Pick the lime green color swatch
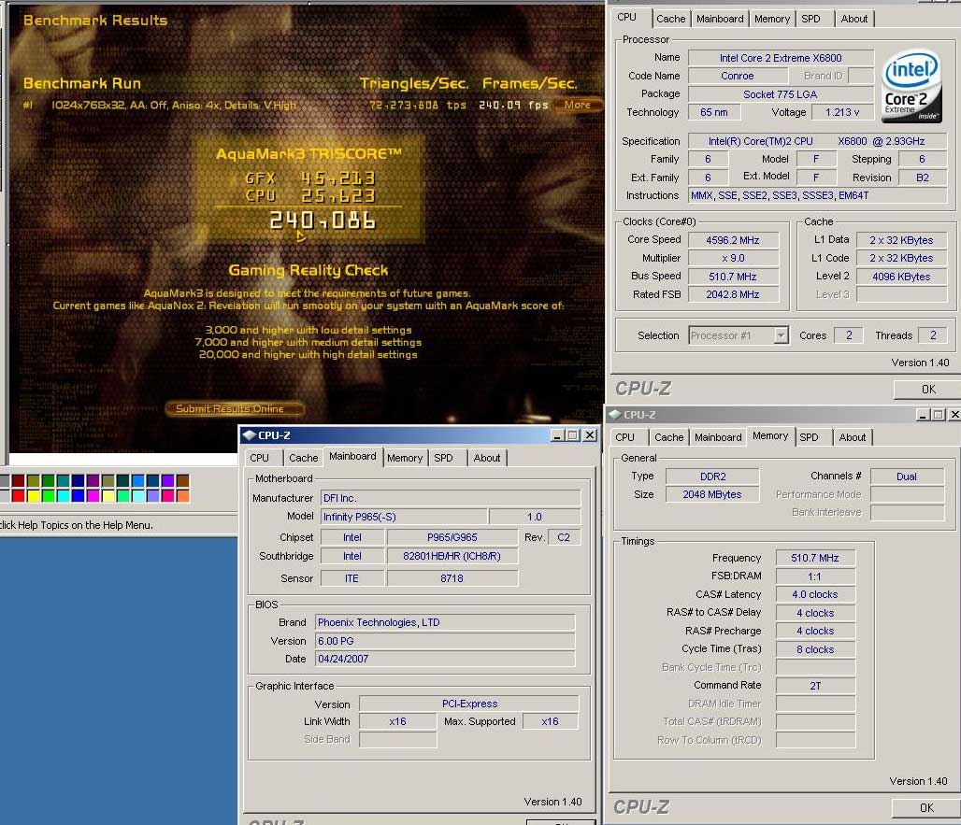 tap(48, 495)
